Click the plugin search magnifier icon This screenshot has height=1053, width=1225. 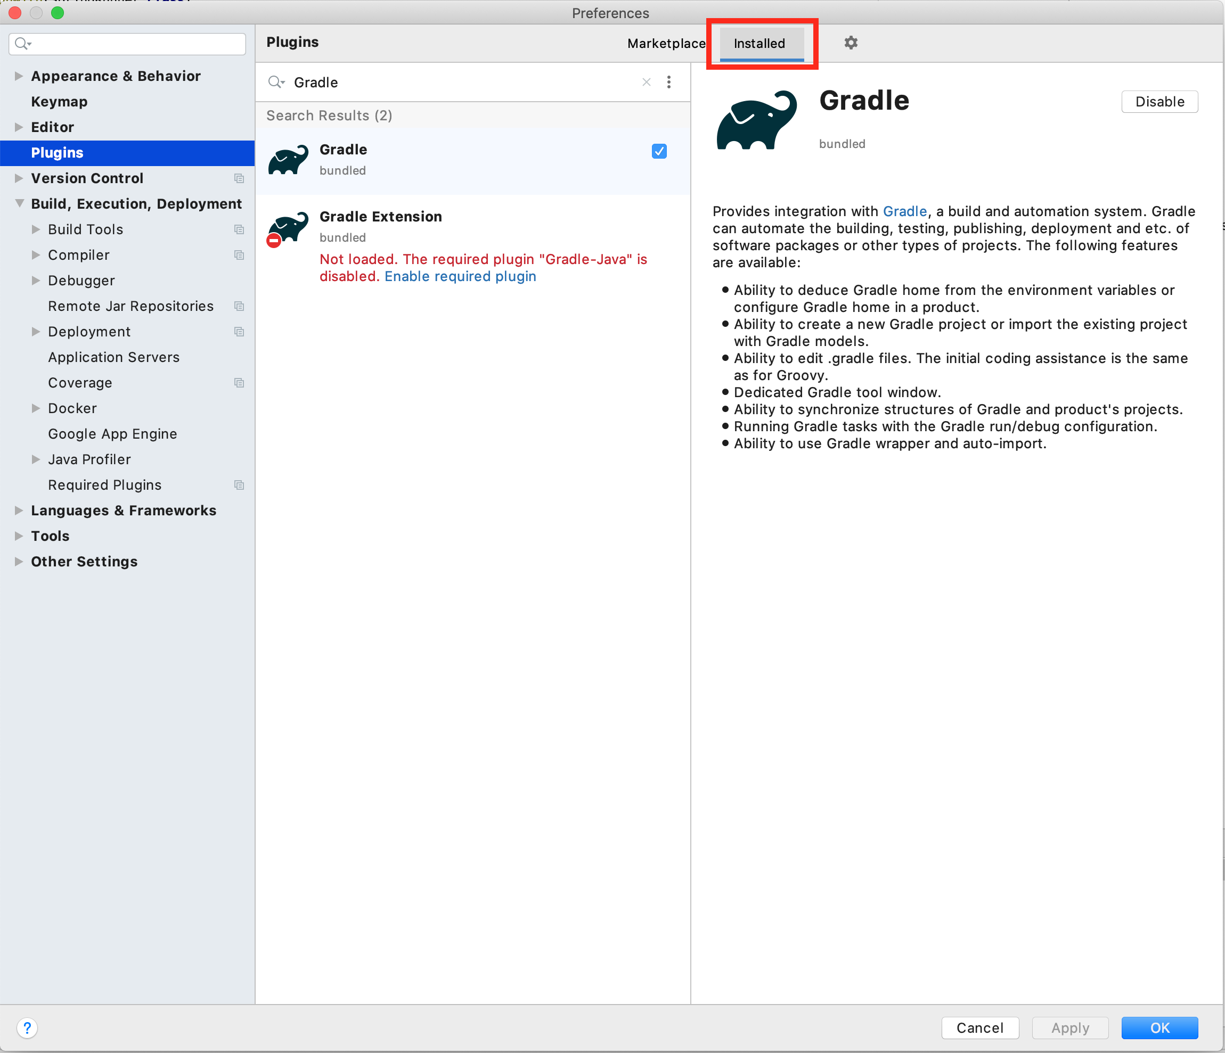[275, 82]
